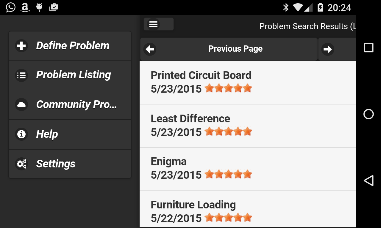
Task: Open the Define Problem menu item
Action: point(73,46)
